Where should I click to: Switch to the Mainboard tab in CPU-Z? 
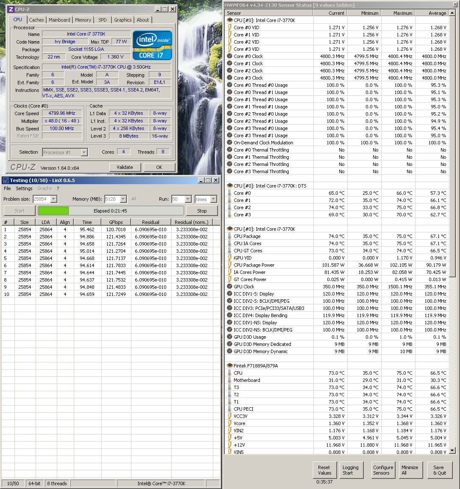59,20
